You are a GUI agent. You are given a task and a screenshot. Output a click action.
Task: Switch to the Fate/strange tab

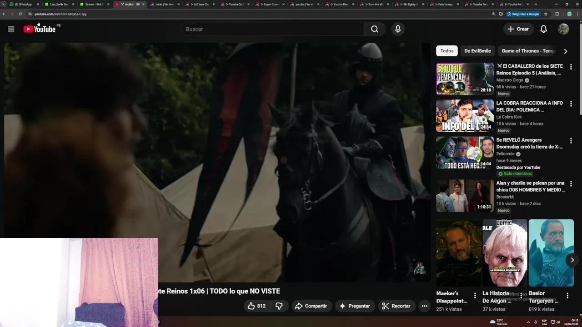click(x=446, y=4)
